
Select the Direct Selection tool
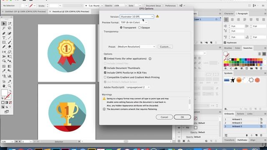[10, 23]
